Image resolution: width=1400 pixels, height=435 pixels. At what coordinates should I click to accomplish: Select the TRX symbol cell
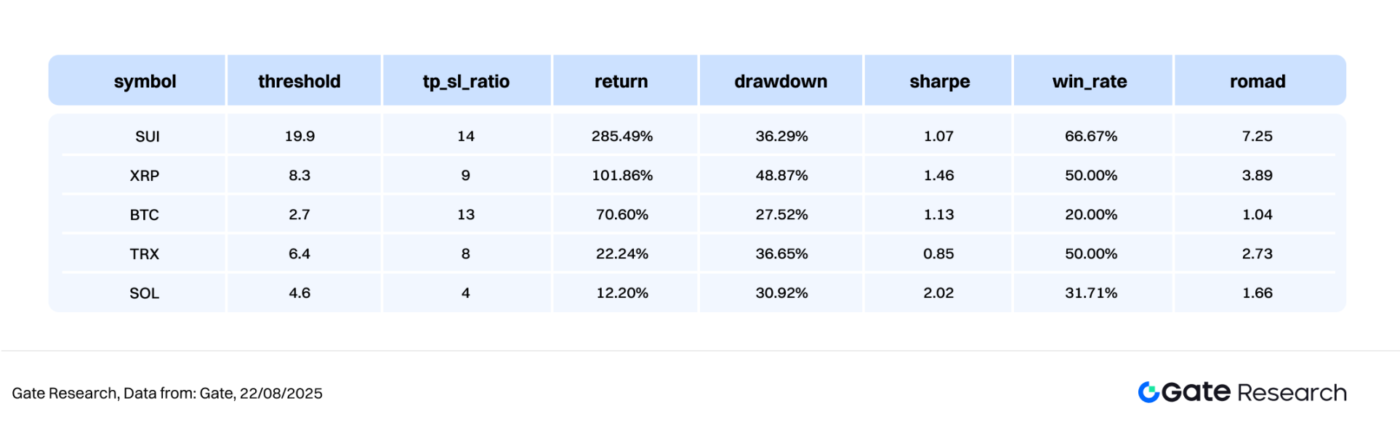[144, 254]
